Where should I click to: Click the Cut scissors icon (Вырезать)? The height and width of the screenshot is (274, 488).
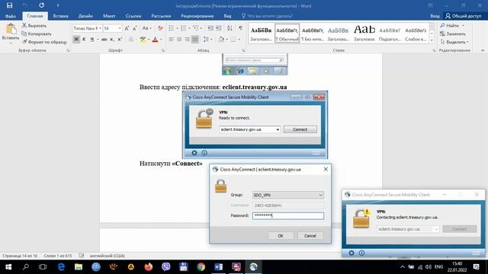tap(24, 25)
